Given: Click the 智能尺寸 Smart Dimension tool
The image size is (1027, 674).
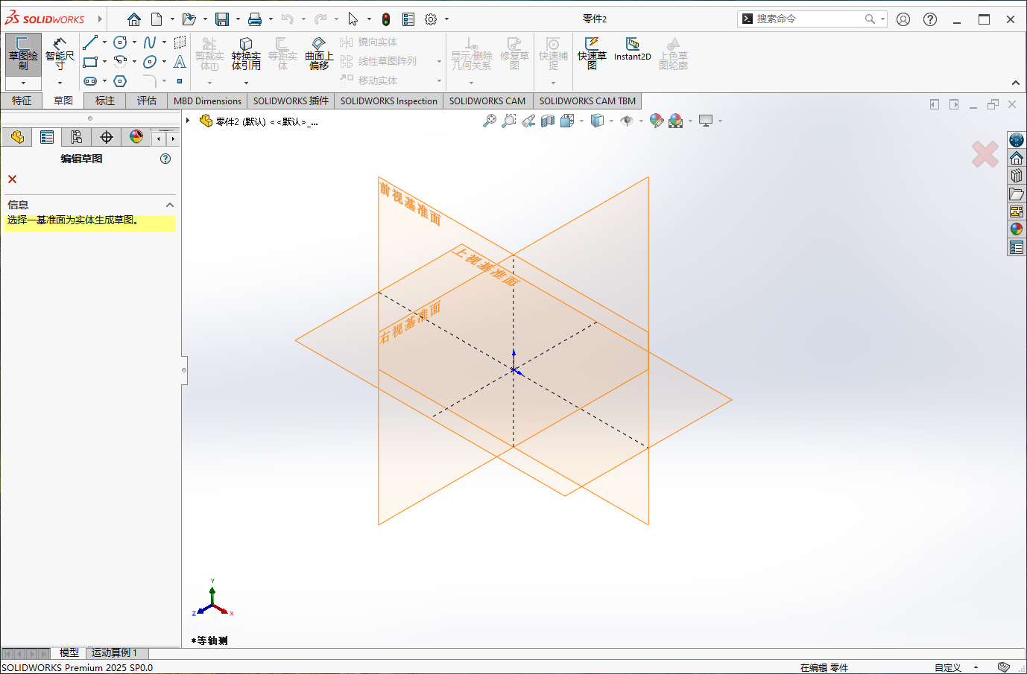Looking at the screenshot, I should pos(60,54).
